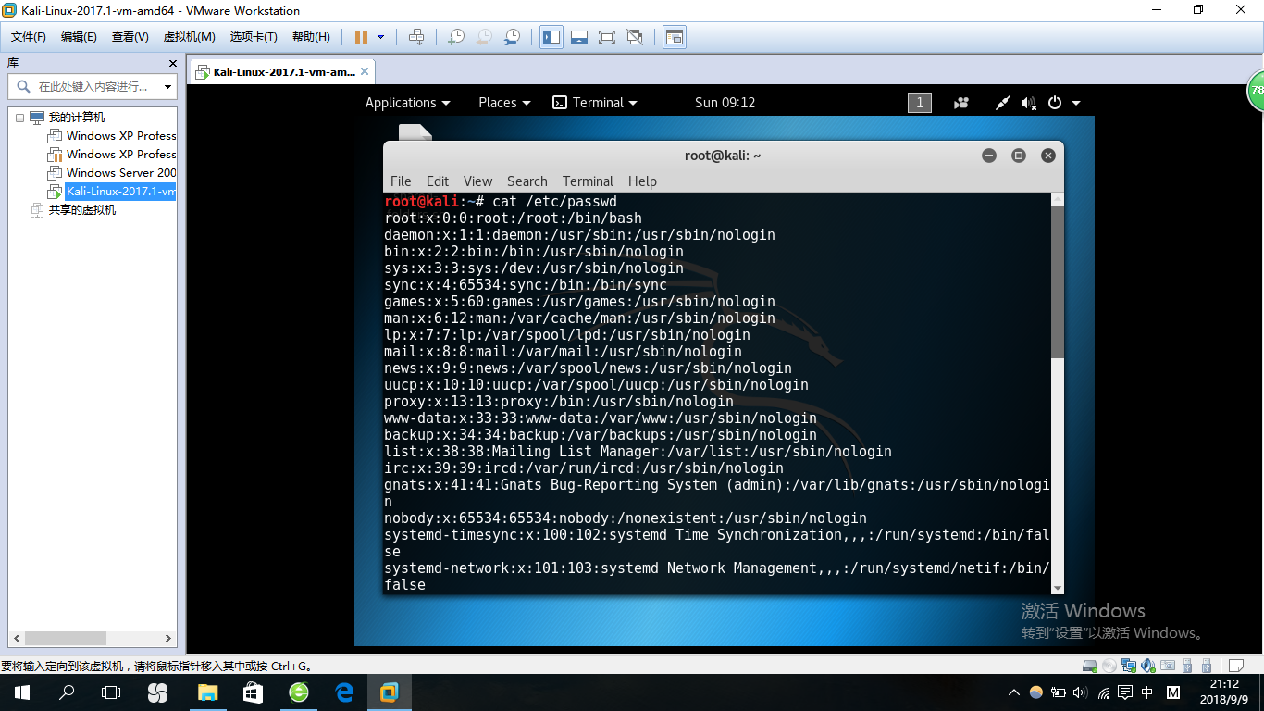This screenshot has width=1264, height=711.
Task: Switch to the Kali-Linux-2017.1-vm tab
Action: coord(280,71)
